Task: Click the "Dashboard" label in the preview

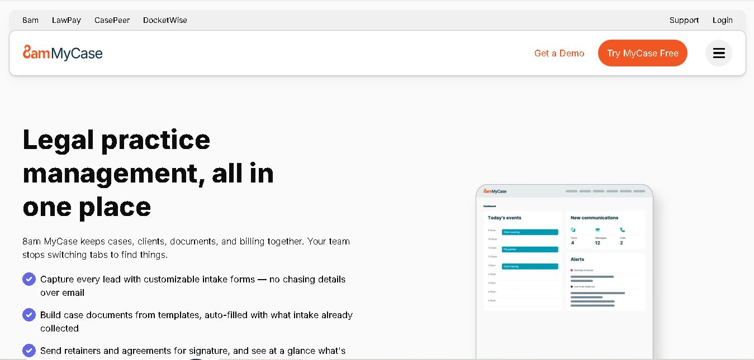Action: coord(490,206)
